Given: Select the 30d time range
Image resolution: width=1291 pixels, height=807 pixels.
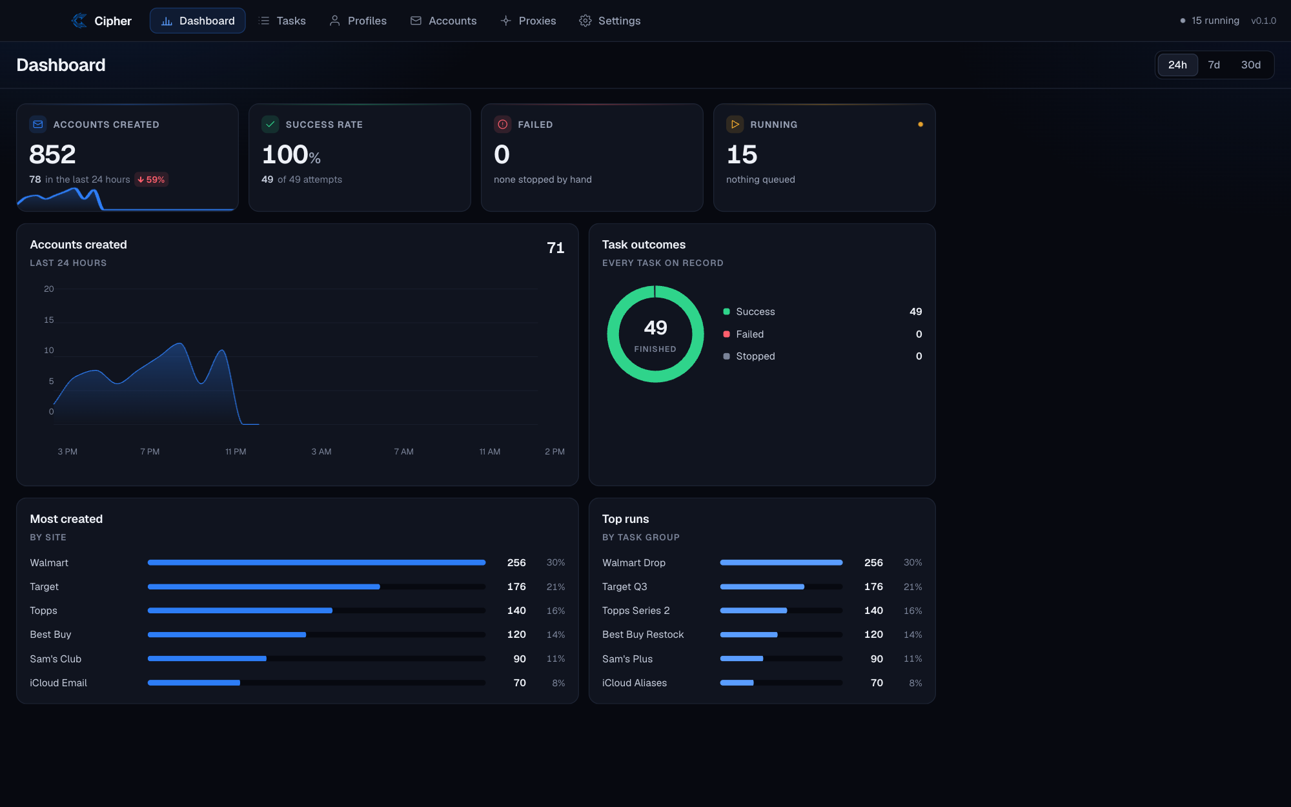Looking at the screenshot, I should tap(1250, 65).
